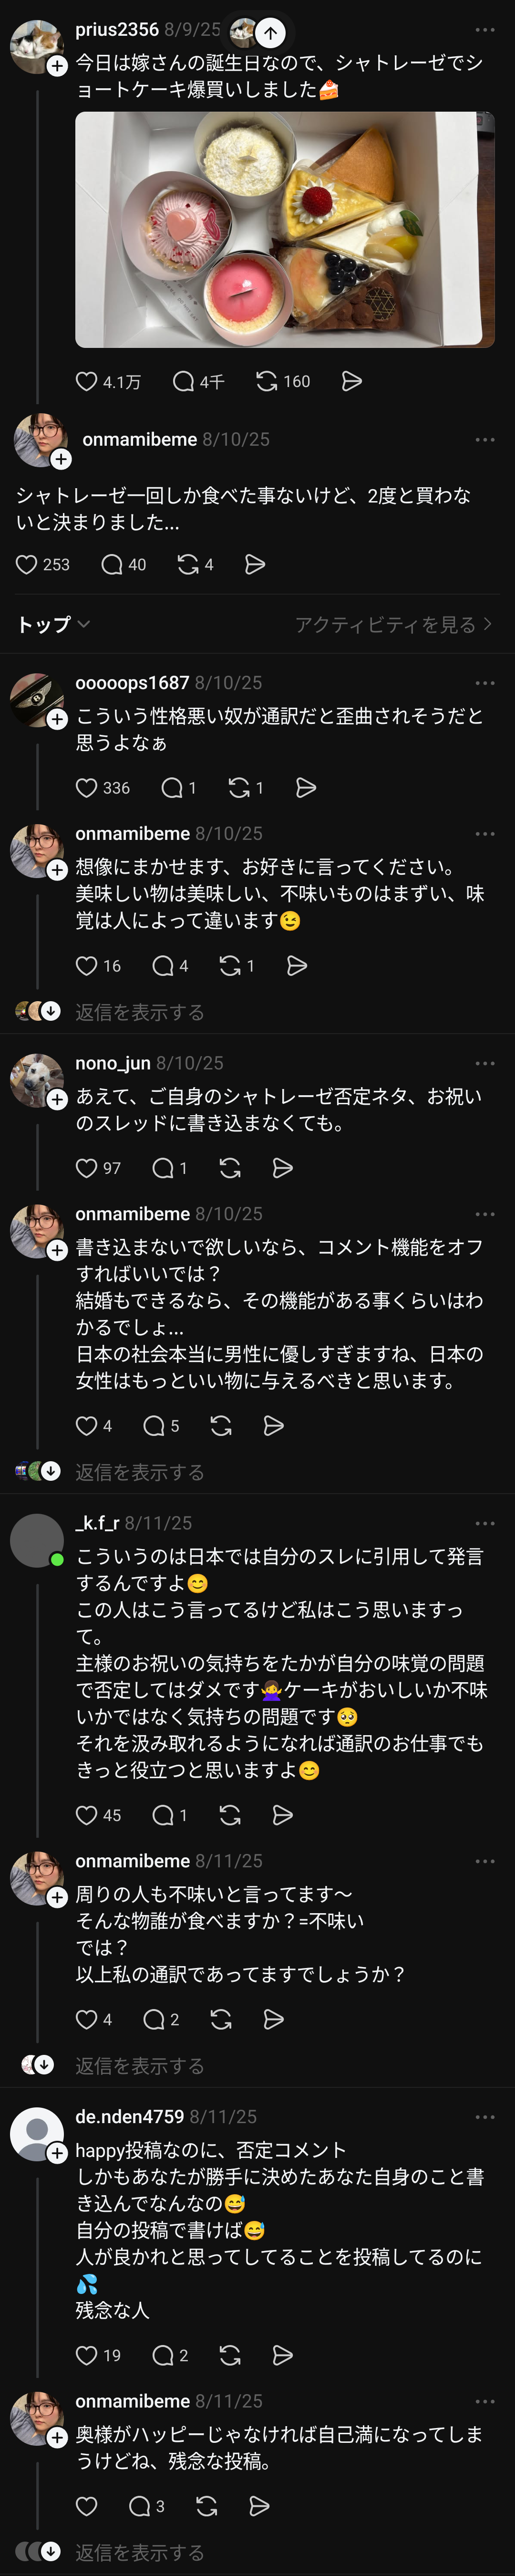Screen dimensions: 515x2576
Task: Follow nono_jun via plus badge
Action: point(58,1100)
